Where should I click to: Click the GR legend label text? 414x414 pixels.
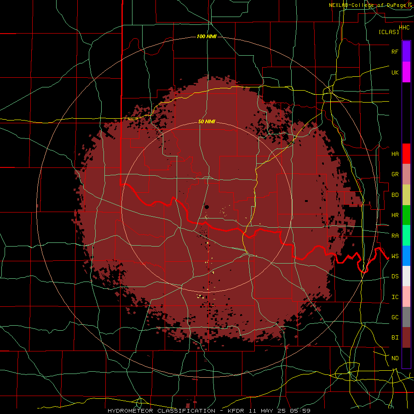(395, 174)
